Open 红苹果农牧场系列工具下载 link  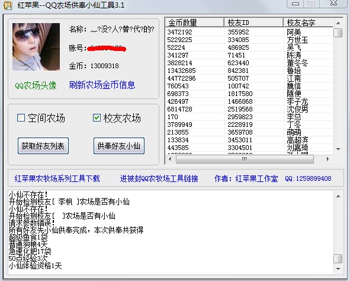[57, 178]
